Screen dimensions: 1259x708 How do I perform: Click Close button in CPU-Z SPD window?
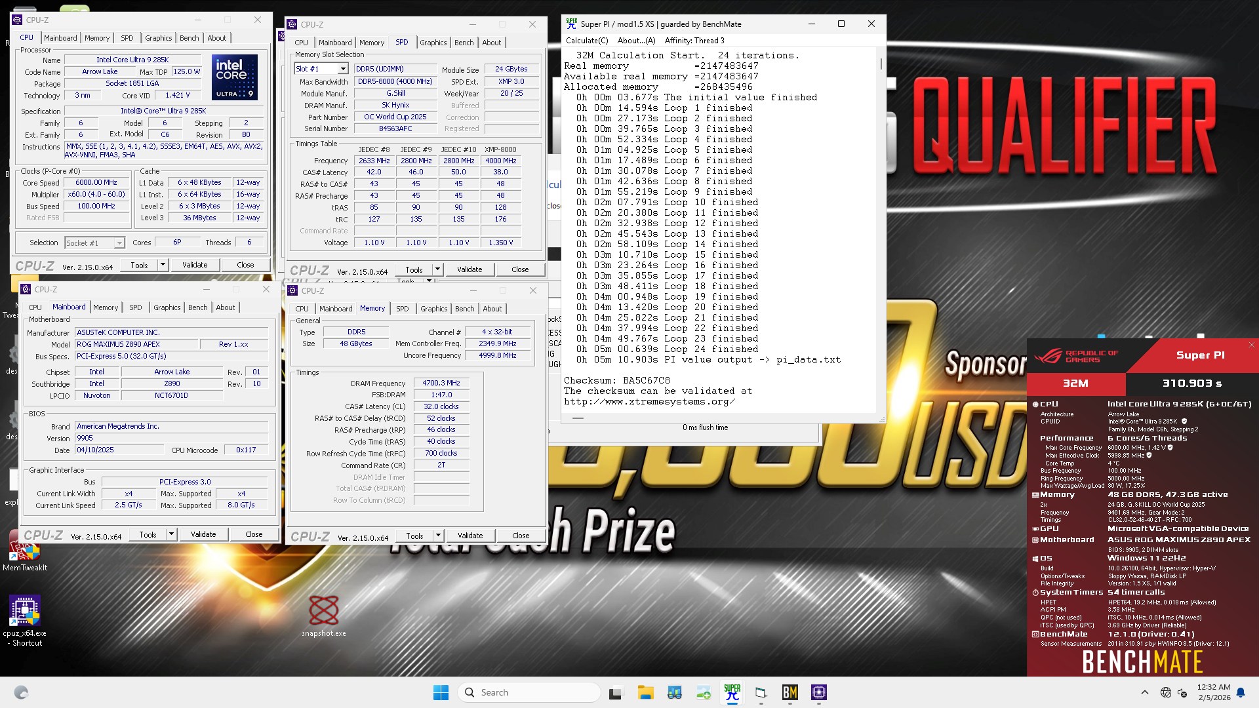tap(520, 269)
